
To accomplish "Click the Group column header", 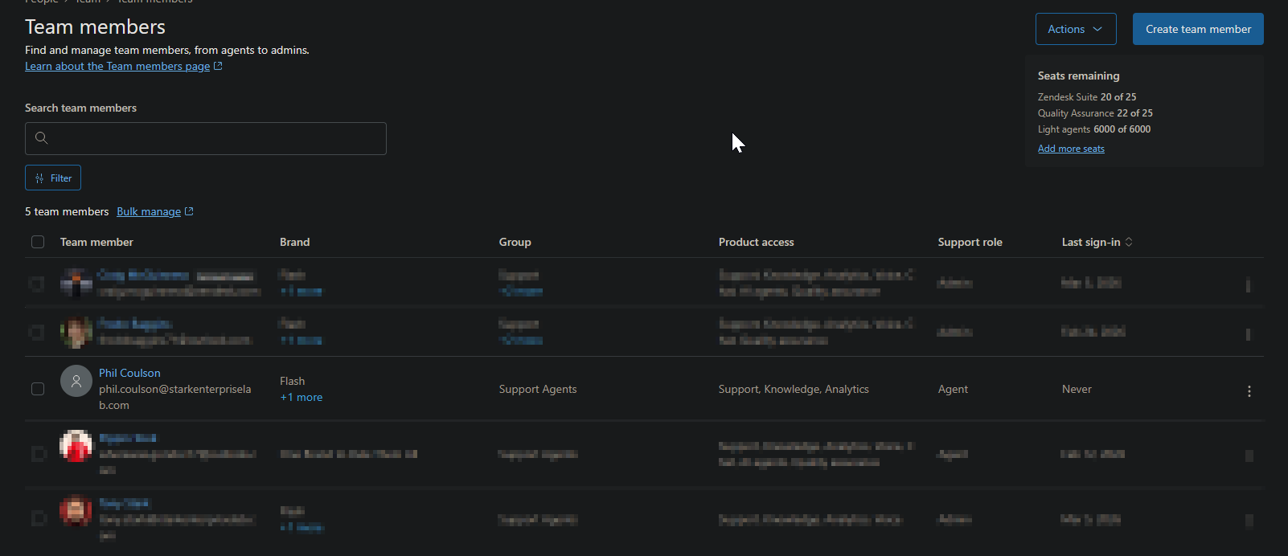I will (x=515, y=242).
